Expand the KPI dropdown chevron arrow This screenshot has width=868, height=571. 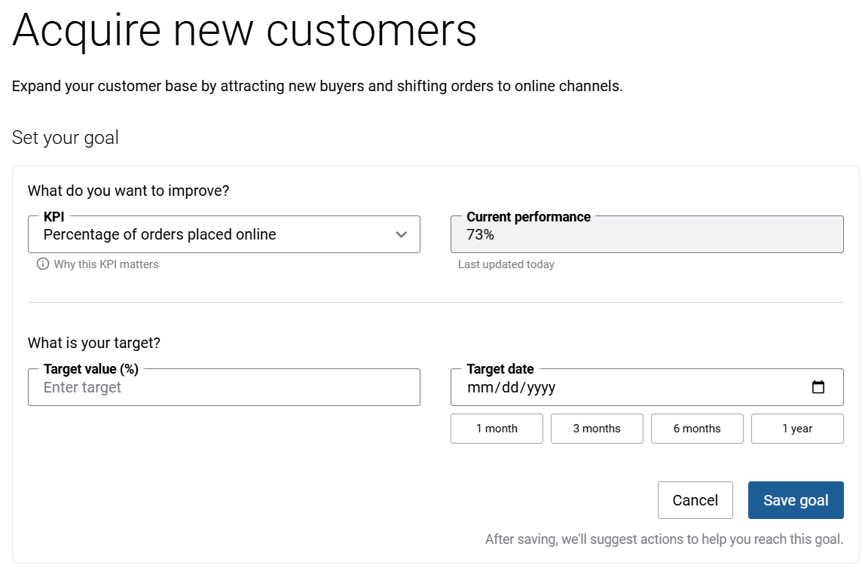point(402,234)
